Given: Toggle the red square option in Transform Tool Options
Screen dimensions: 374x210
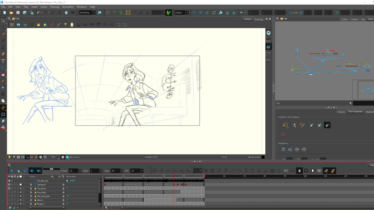Looking at the screenshot, I should (283, 134).
